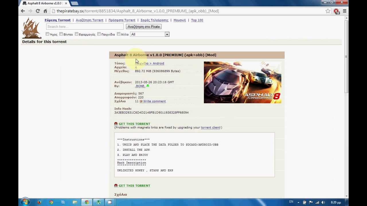Image resolution: width=367 pixels, height=206 pixels.
Task: Click the size text 892.72 MiB
Action: pos(143,71)
